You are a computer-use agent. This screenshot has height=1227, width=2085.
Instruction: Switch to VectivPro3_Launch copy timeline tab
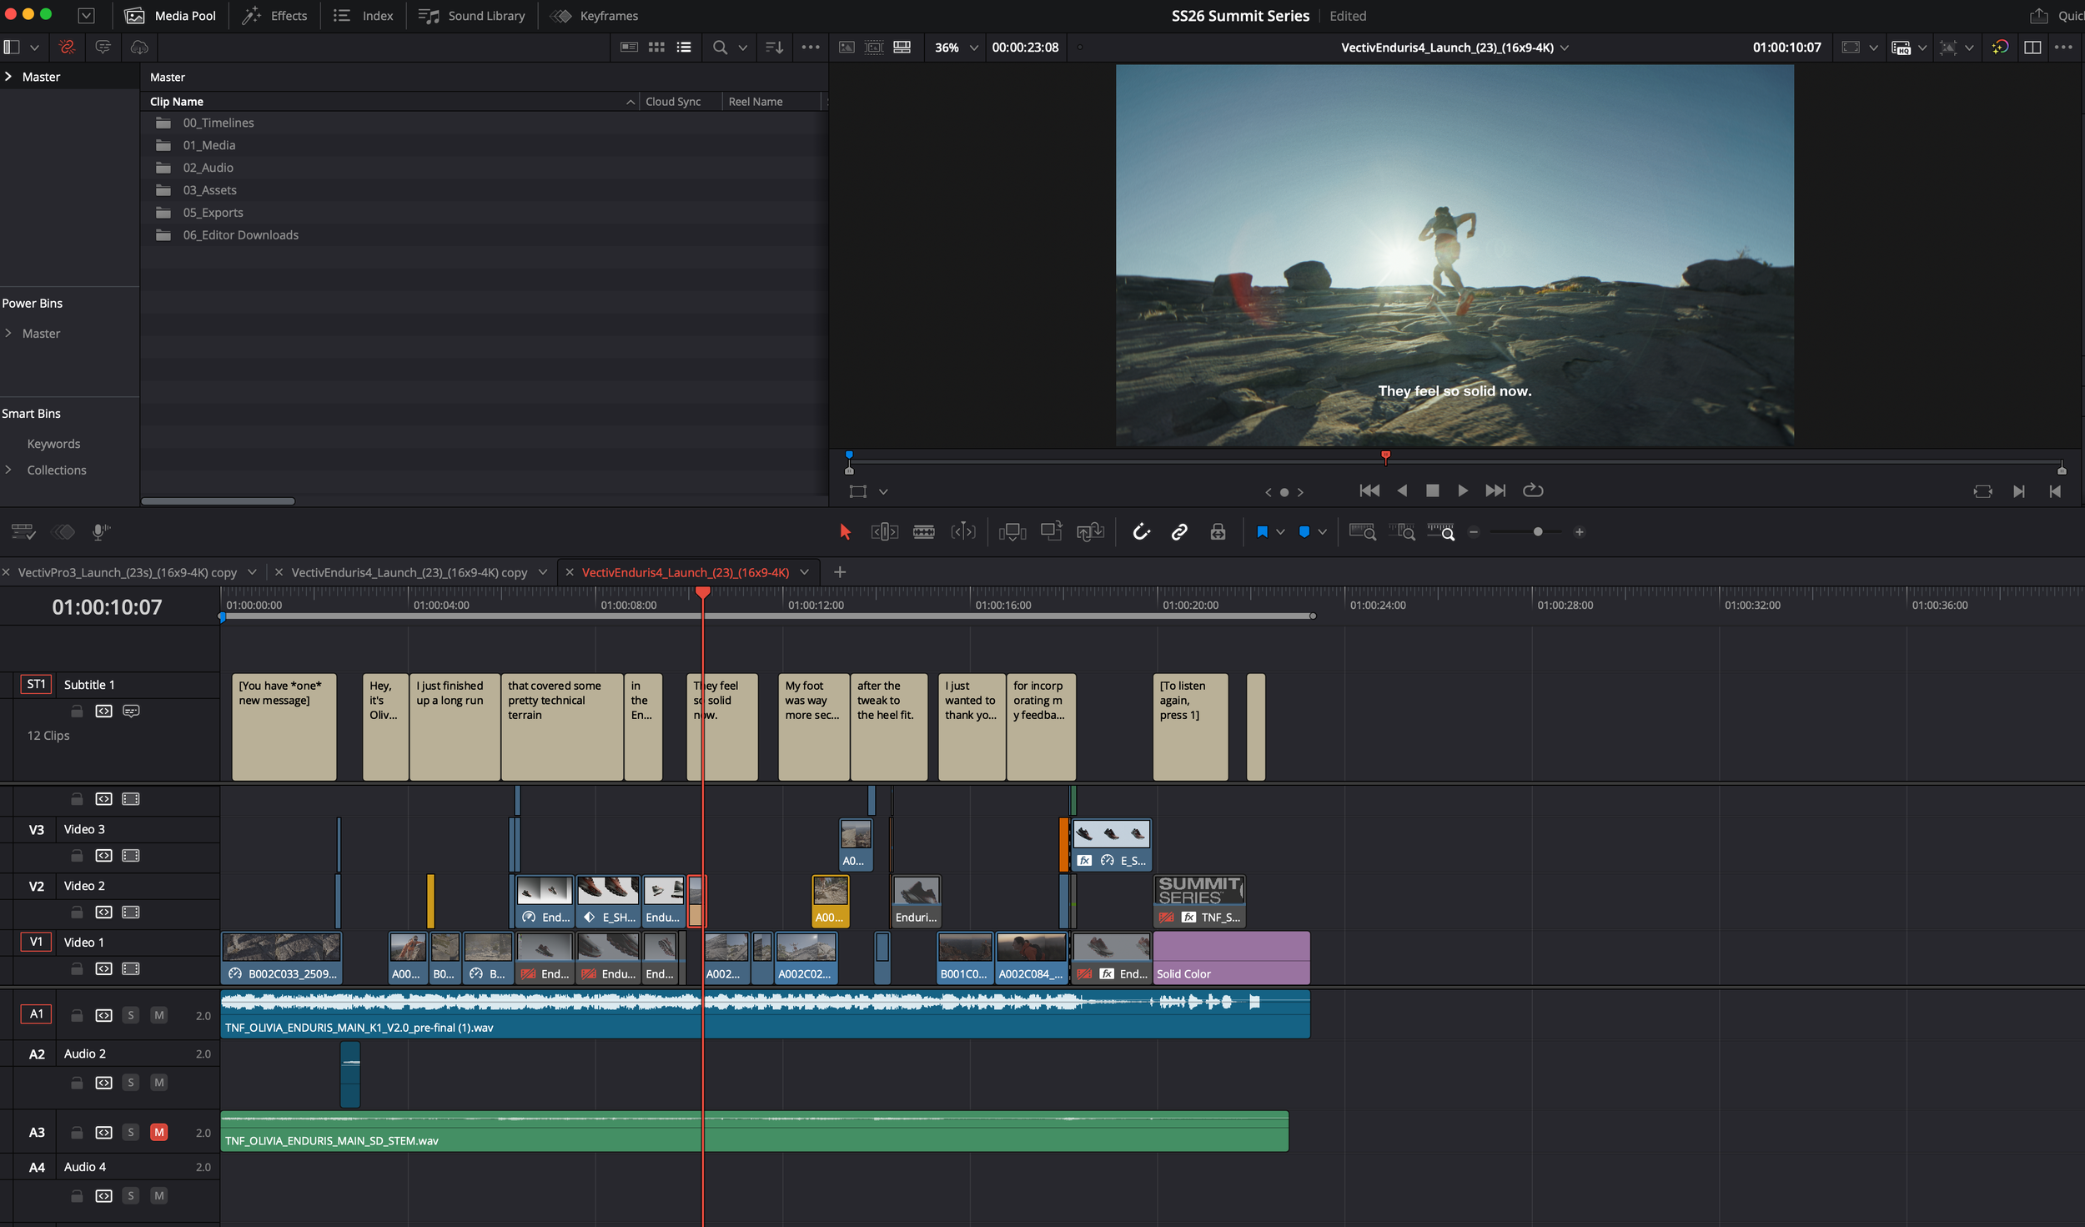tap(128, 572)
